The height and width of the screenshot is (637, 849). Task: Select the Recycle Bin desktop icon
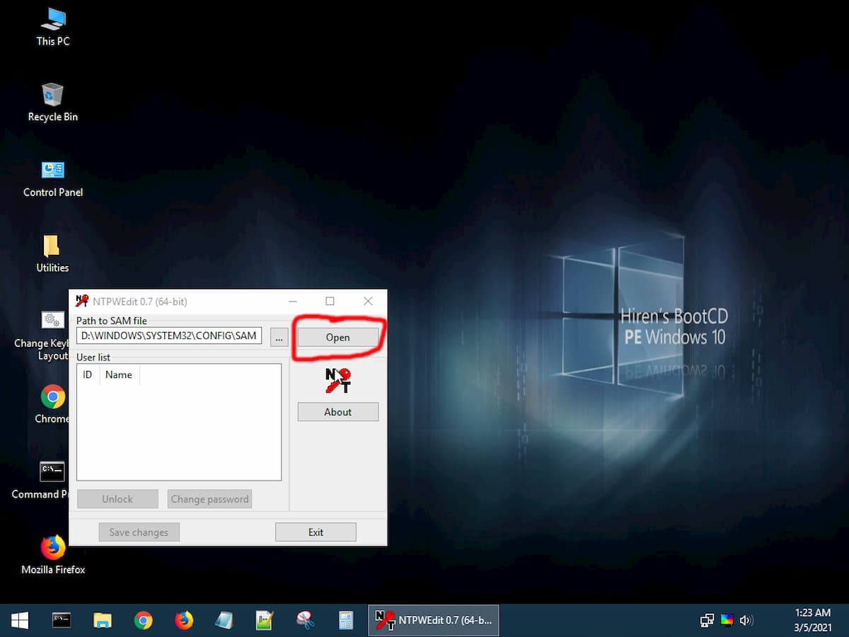pyautogui.click(x=53, y=103)
